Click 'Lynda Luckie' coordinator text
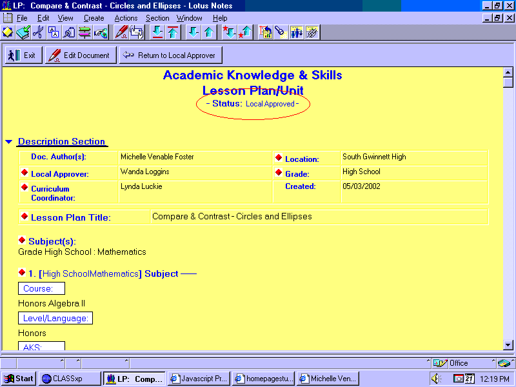The height and width of the screenshot is (387, 516). pyautogui.click(x=141, y=186)
